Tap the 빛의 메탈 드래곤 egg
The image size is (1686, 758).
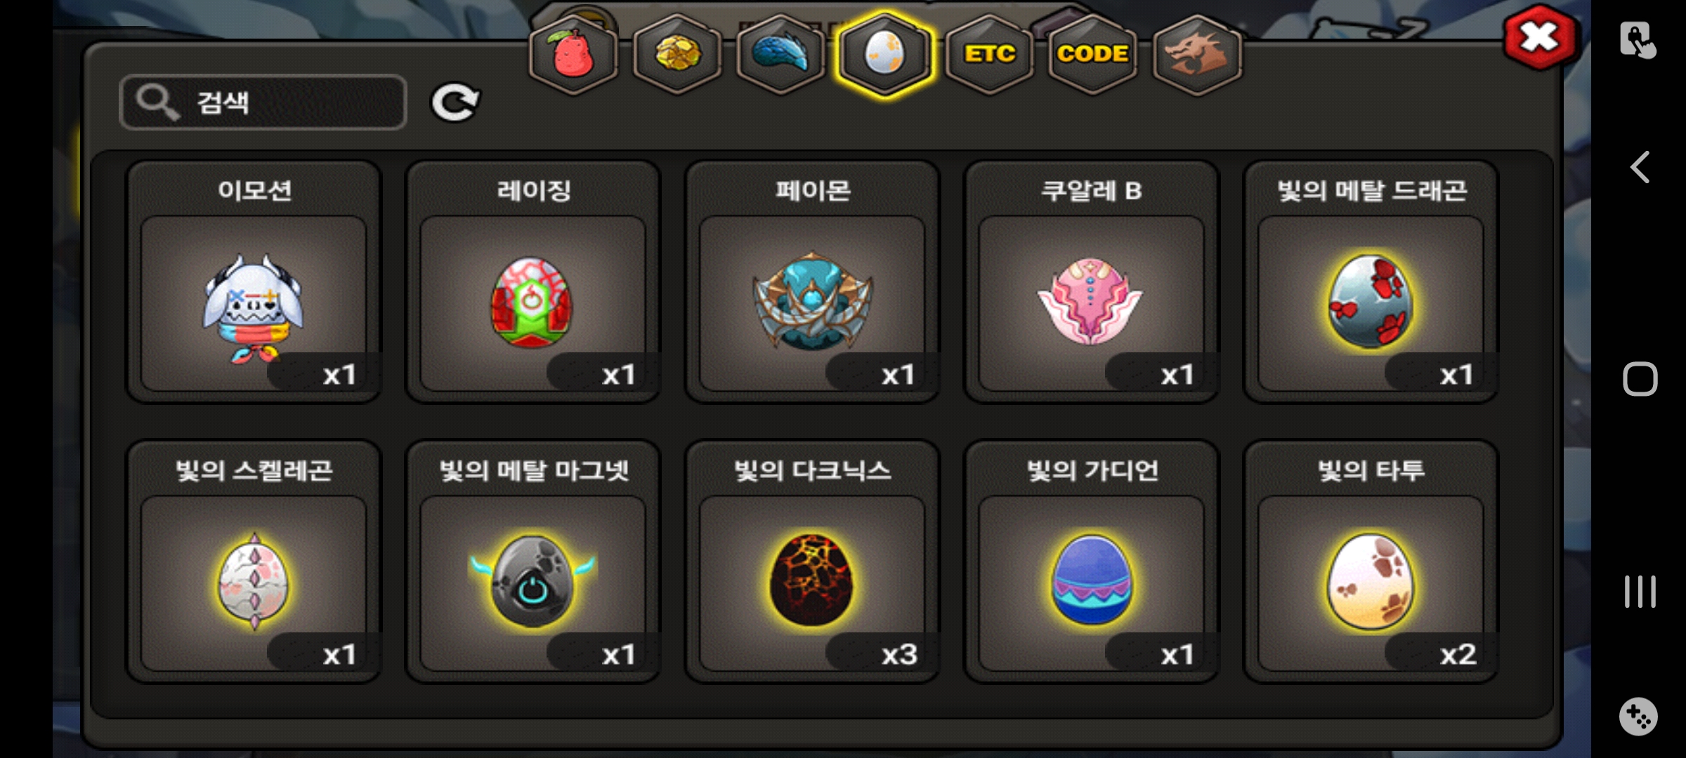1371,281
